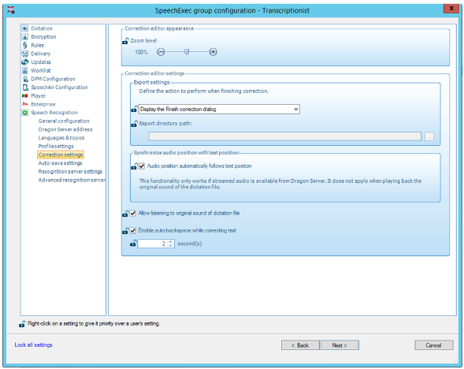
Task: Uncheck Allow listening to original sound
Action: (x=133, y=213)
